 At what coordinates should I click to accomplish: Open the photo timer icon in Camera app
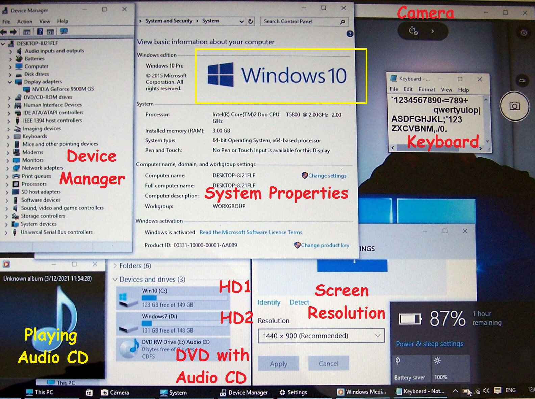coord(413,31)
